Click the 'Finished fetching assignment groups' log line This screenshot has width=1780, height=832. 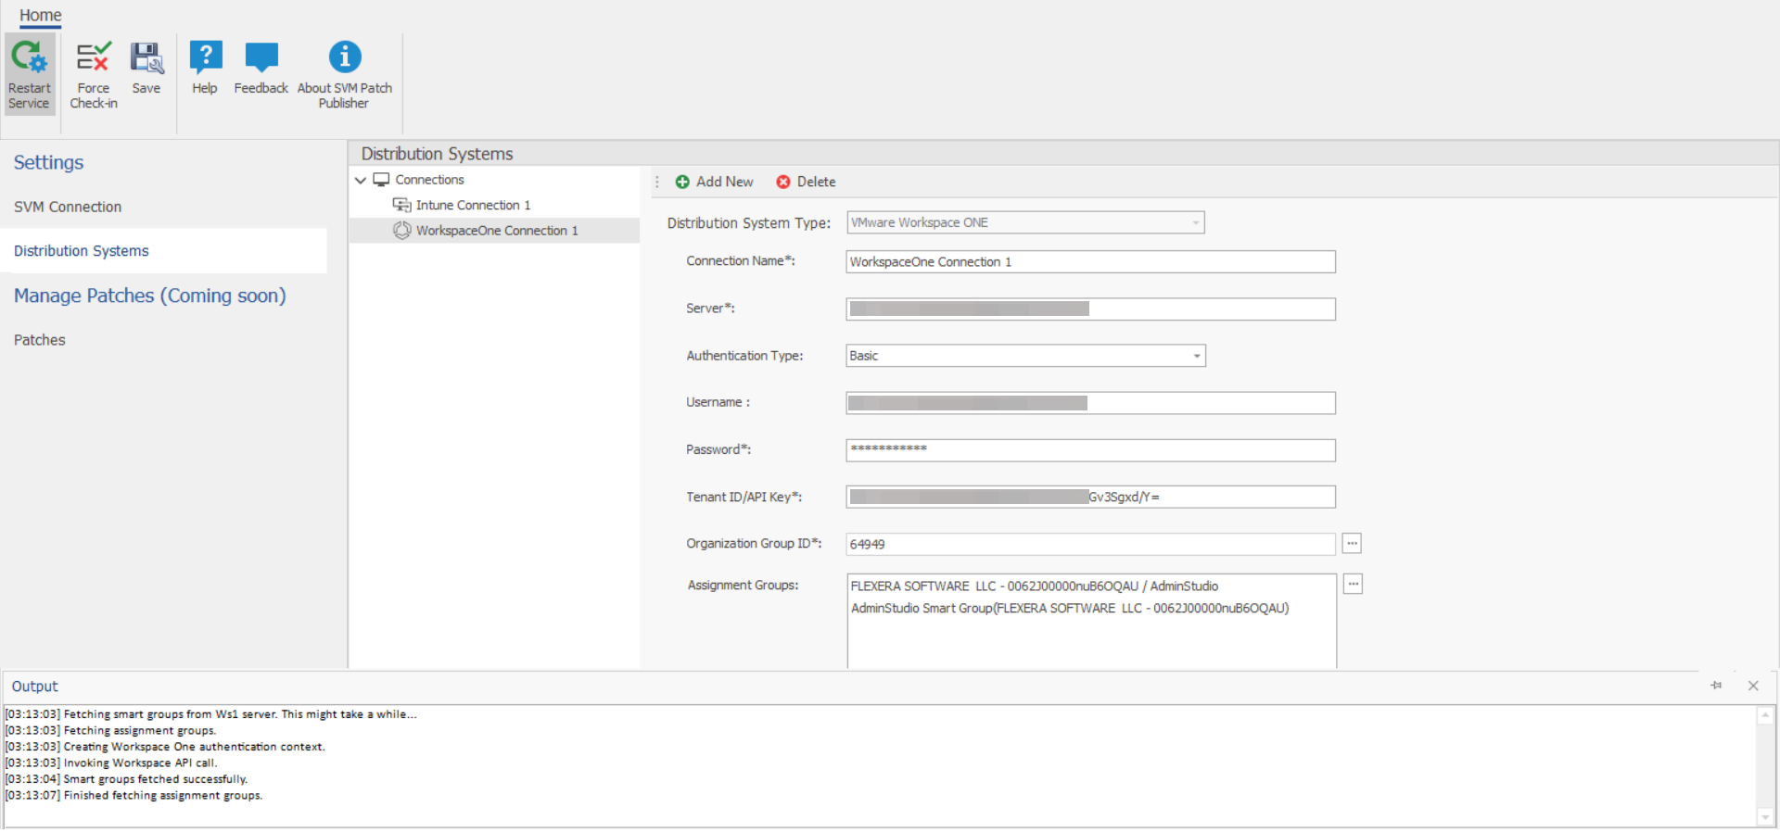(x=134, y=796)
